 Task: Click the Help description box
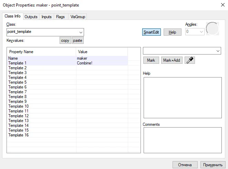(183, 98)
